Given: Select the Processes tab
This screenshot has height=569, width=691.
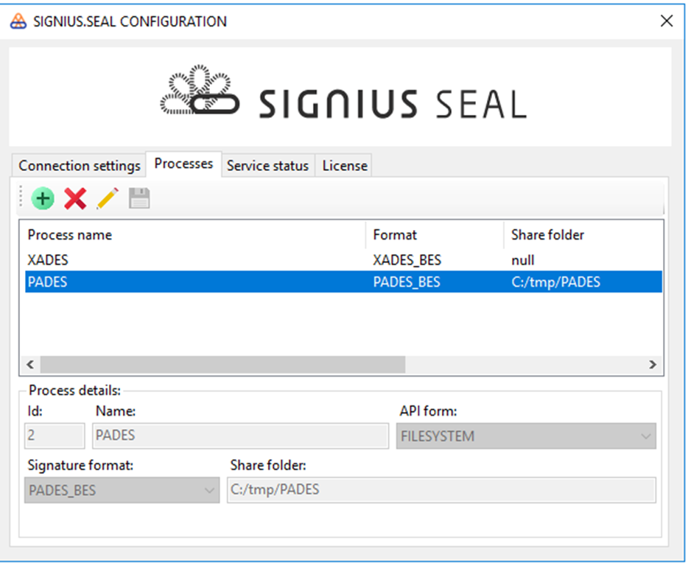Looking at the screenshot, I should point(183,164).
